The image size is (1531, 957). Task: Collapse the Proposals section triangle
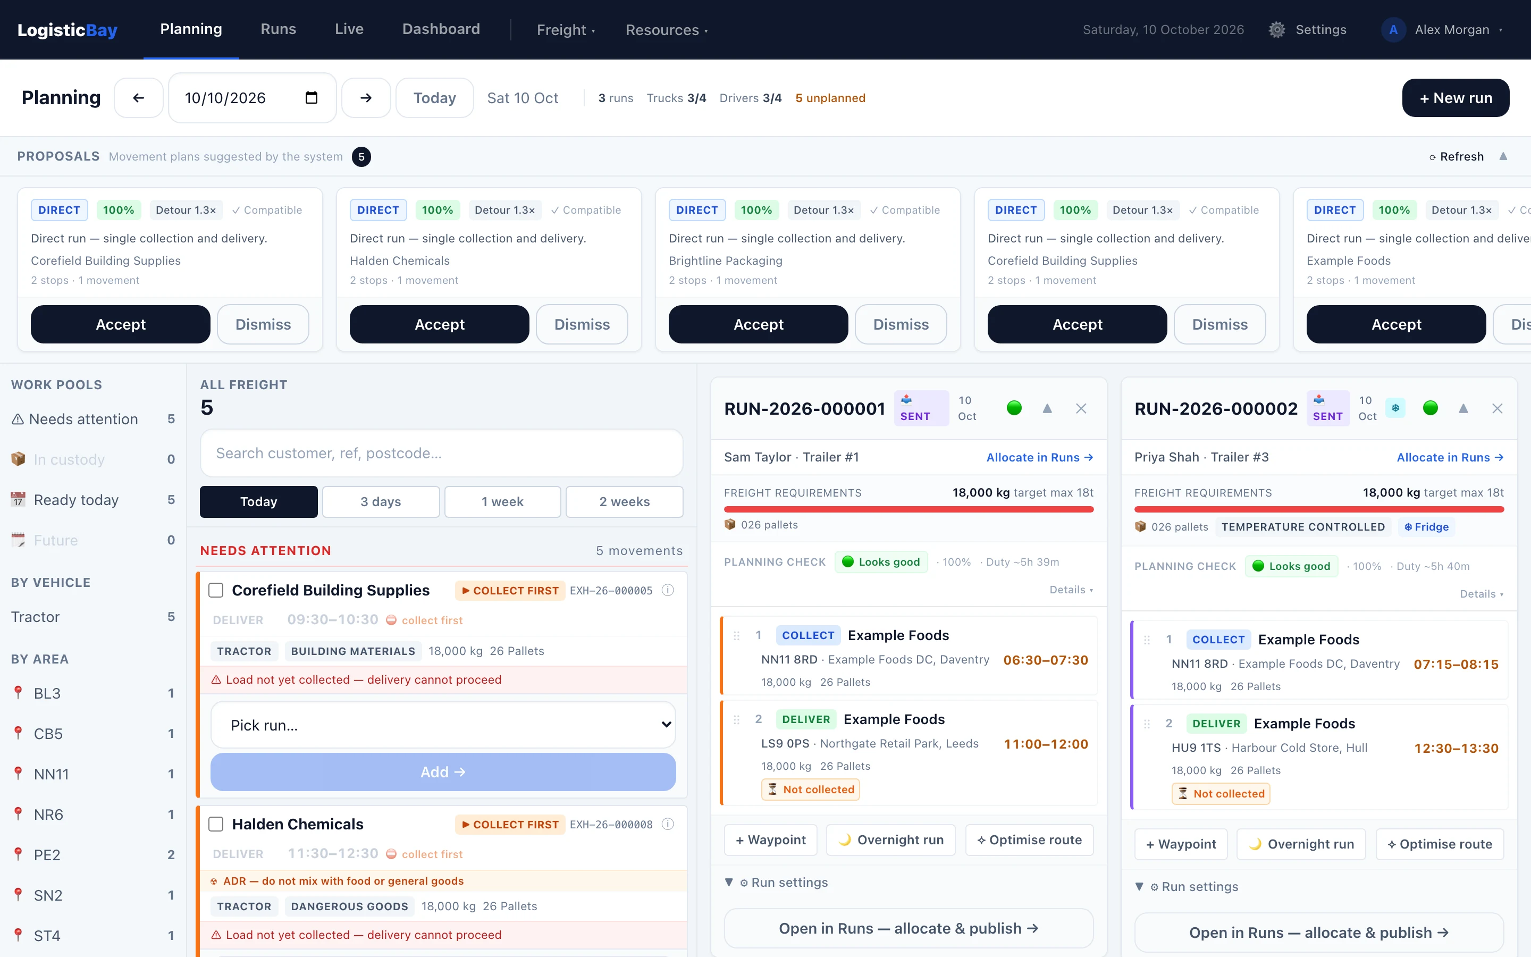1503,156
